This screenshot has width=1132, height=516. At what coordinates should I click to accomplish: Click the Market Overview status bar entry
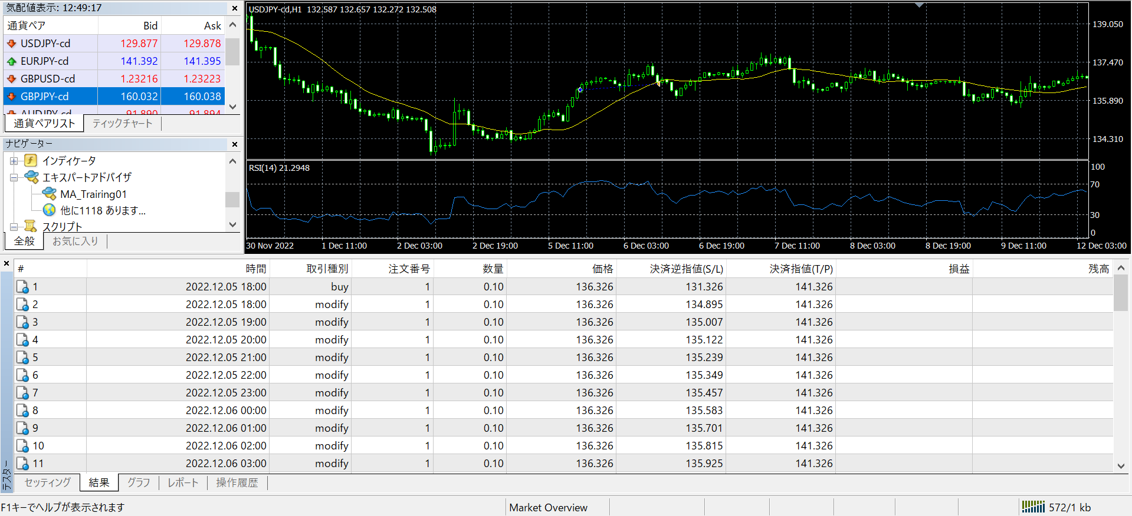pyautogui.click(x=548, y=508)
